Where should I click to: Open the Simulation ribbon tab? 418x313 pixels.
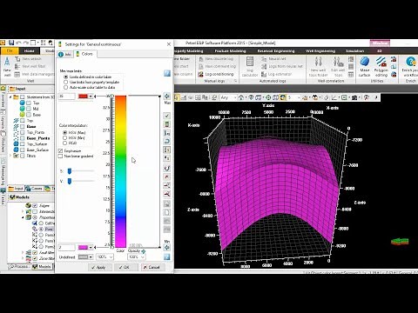pyautogui.click(x=354, y=51)
